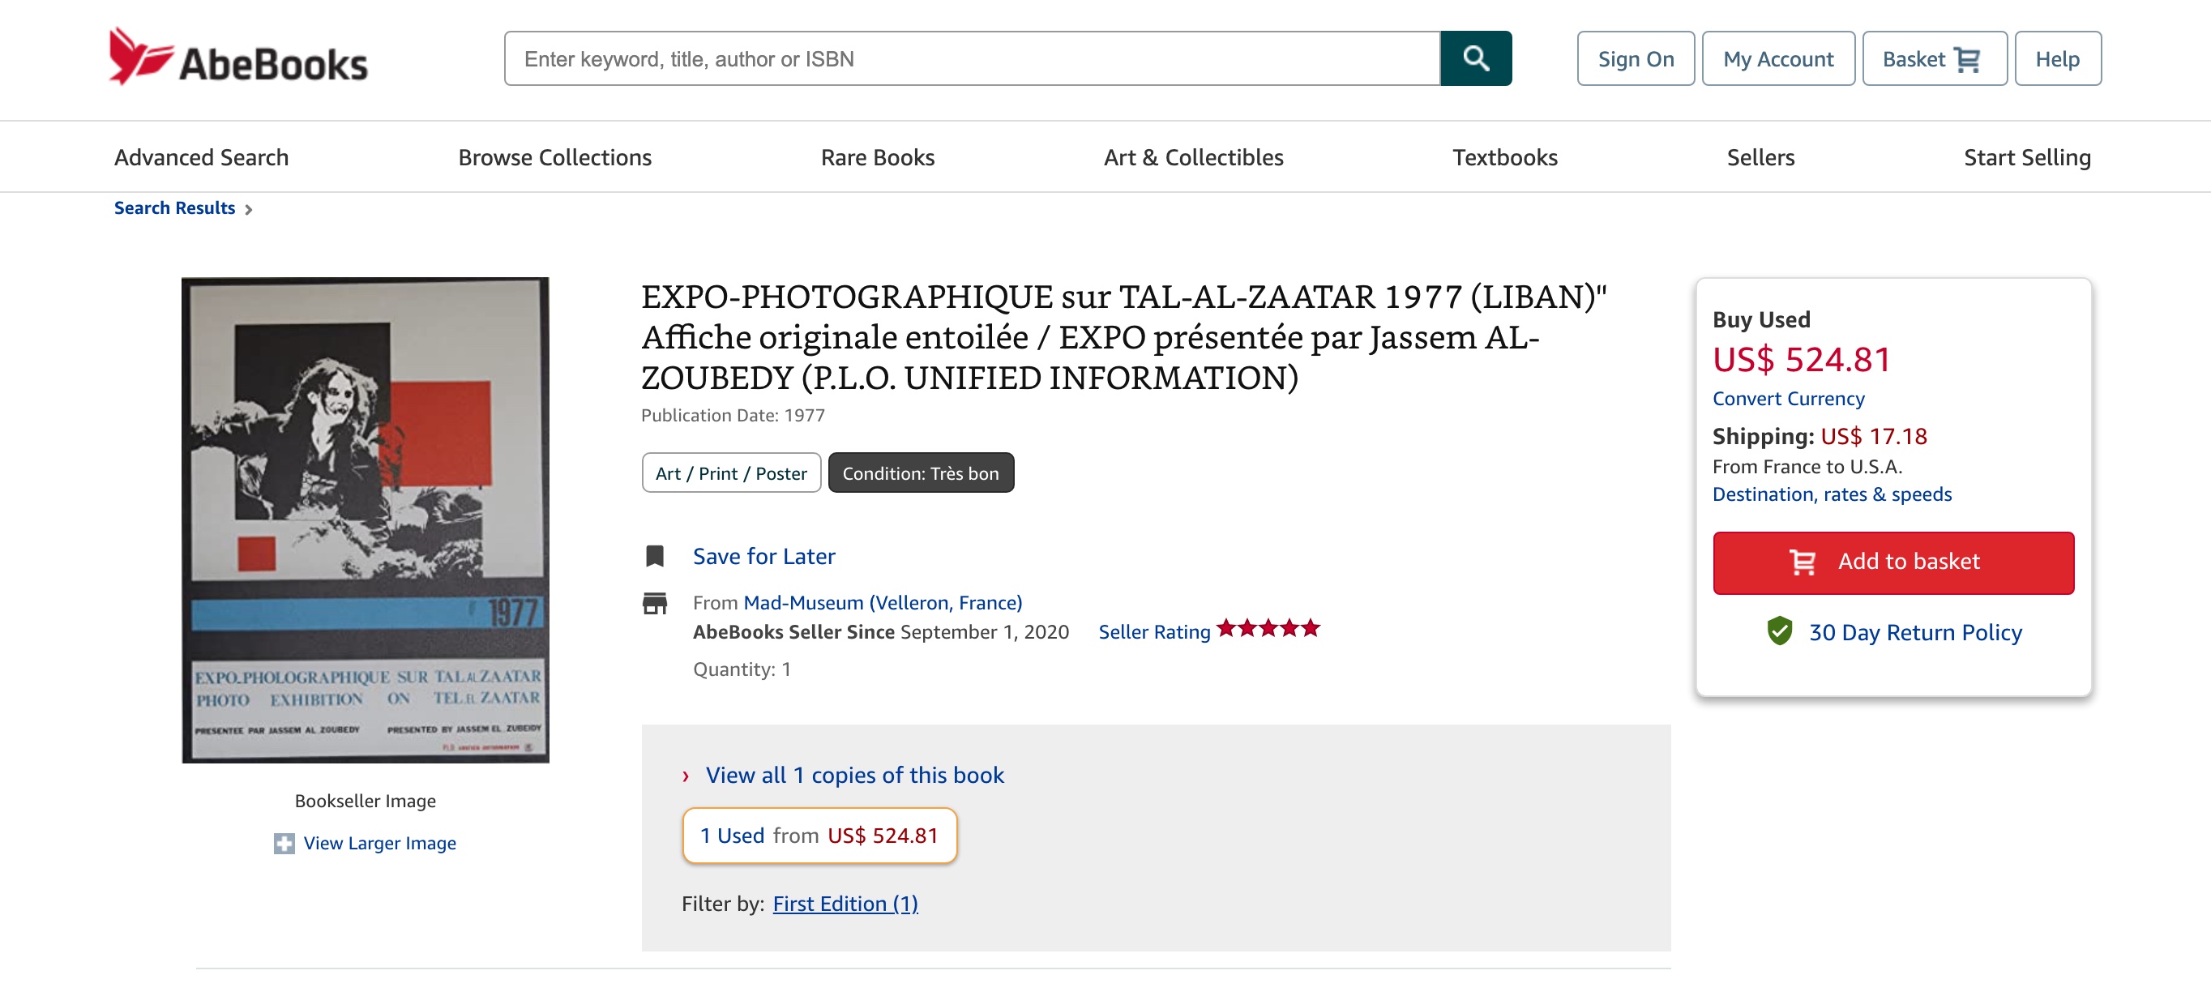The height and width of the screenshot is (992, 2211).
Task: Go to Art & Collectibles section
Action: point(1193,157)
